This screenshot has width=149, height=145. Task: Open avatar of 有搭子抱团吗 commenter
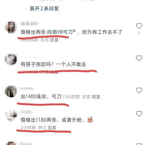(11, 59)
